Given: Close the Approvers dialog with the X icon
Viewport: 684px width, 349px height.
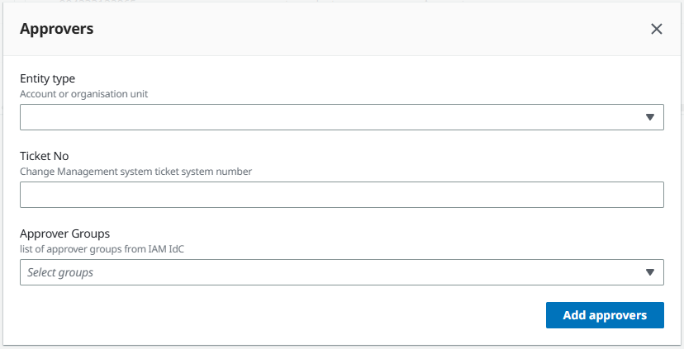Looking at the screenshot, I should (657, 29).
